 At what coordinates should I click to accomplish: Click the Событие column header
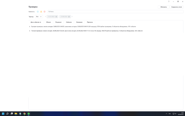[69, 22]
